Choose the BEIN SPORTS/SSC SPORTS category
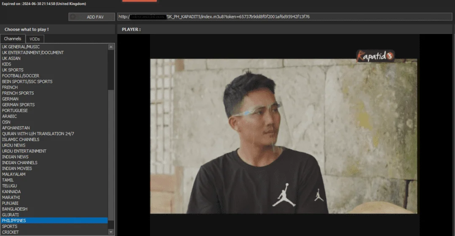The image size is (455, 236). (x=54, y=81)
